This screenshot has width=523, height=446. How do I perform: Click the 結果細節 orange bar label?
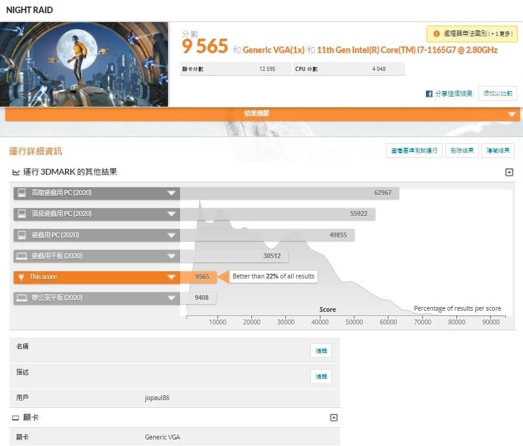pyautogui.click(x=257, y=113)
